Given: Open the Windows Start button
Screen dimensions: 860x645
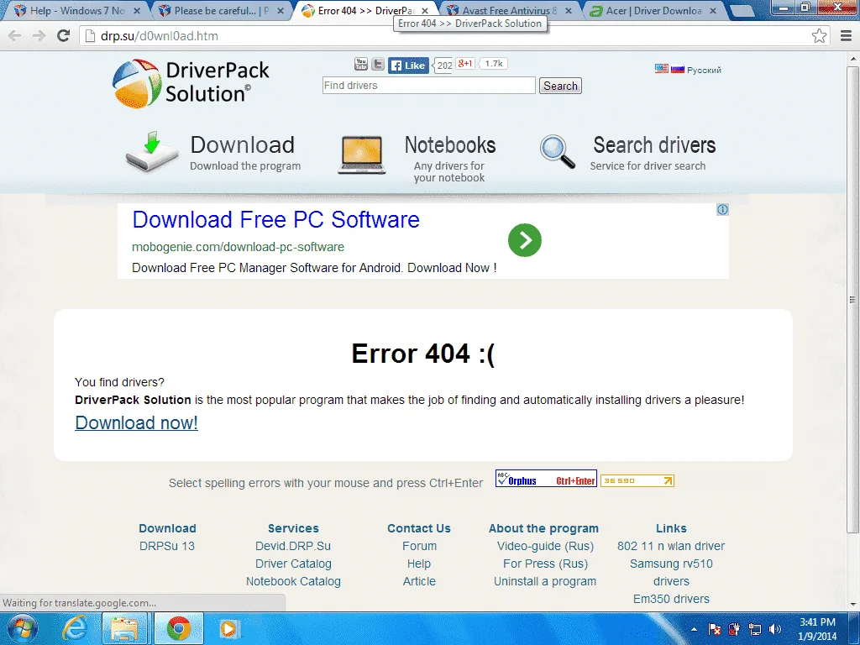Looking at the screenshot, I should pos(22,628).
